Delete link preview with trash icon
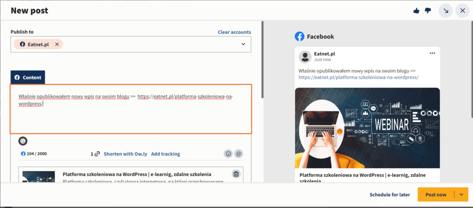This screenshot has width=473, height=208. (236, 174)
